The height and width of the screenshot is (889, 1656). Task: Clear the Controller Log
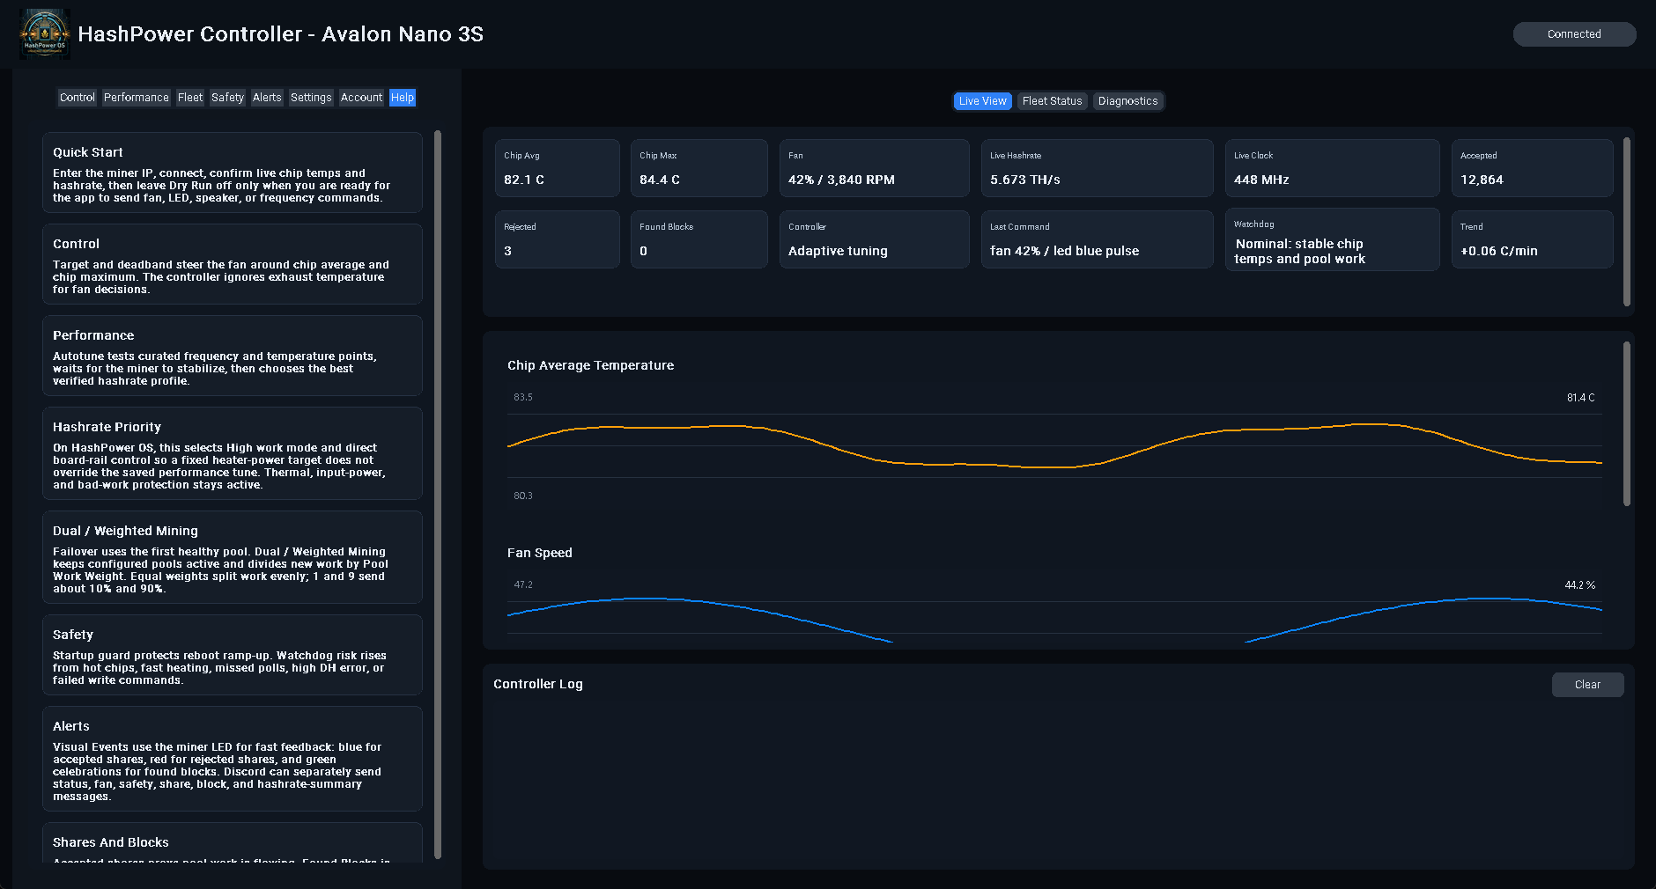click(1587, 685)
